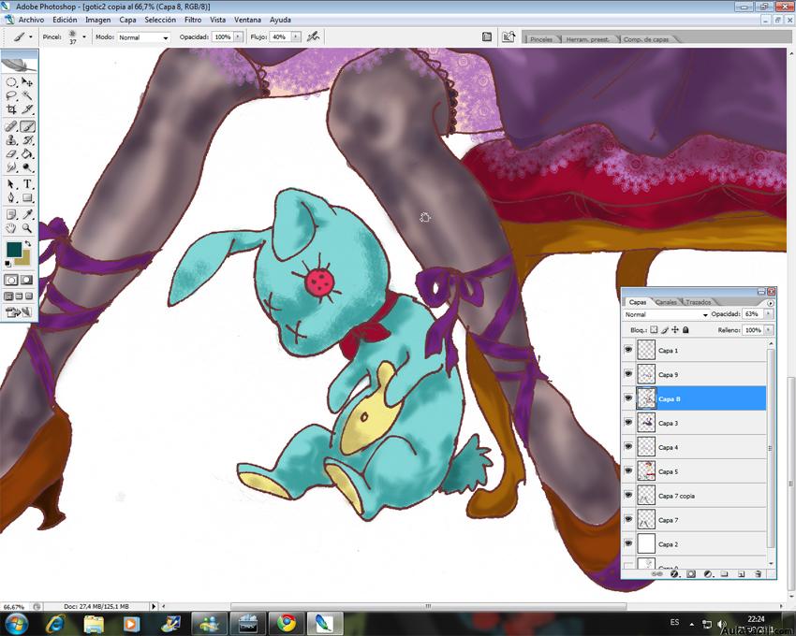Select the Paint Bucket tool
796x636 pixels.
[27, 154]
